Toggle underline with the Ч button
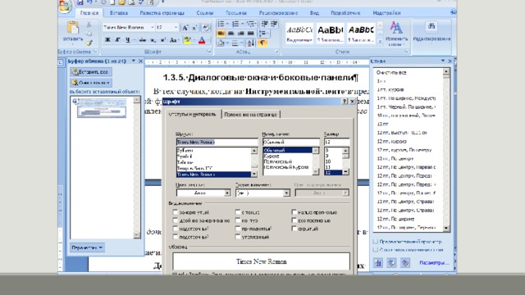This screenshot has height=295, width=525. (x=128, y=40)
